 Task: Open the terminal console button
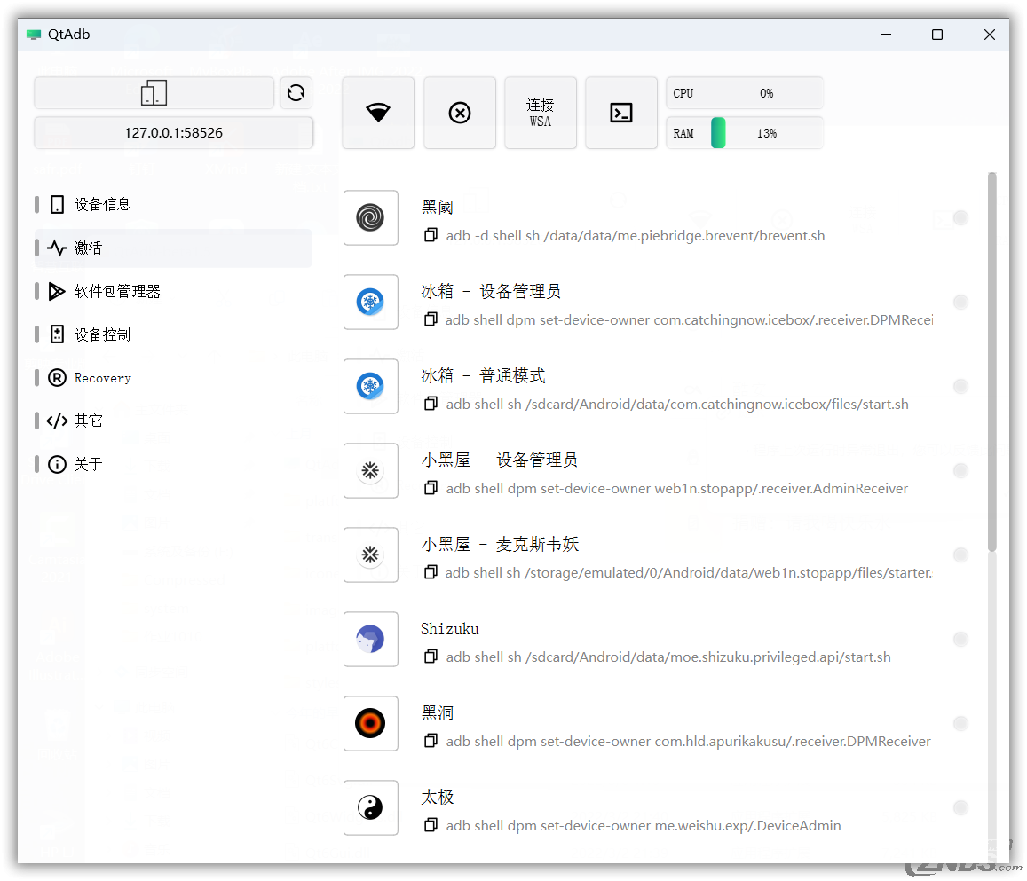(621, 113)
